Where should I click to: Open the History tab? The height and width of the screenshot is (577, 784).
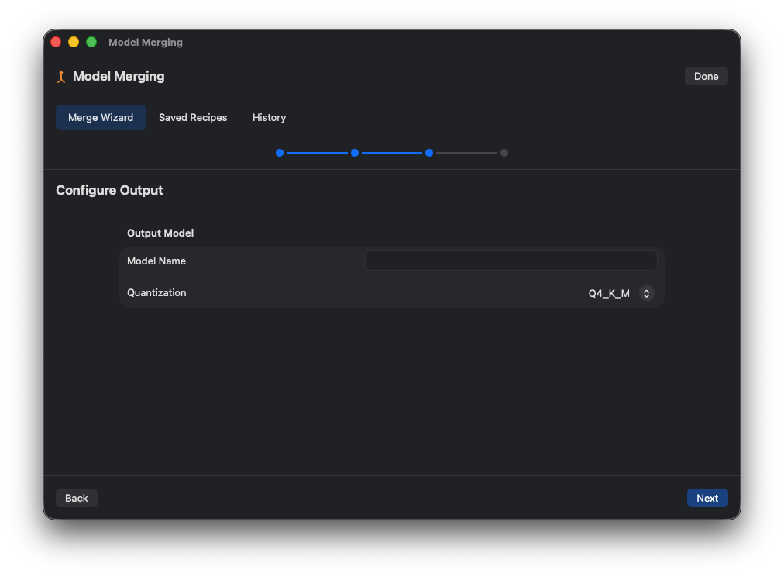269,117
